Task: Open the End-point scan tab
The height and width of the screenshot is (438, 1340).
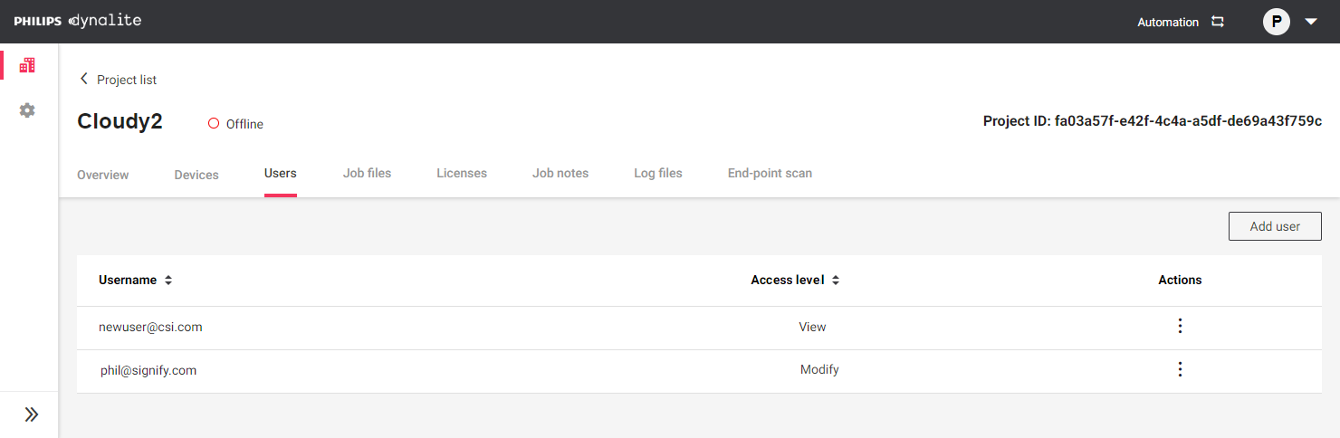Action: pos(770,173)
